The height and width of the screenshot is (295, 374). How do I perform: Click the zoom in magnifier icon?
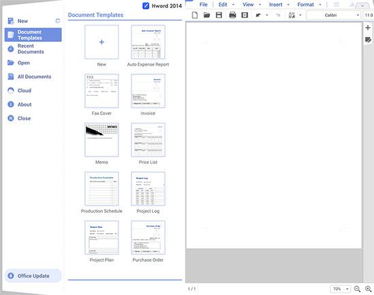tap(368, 289)
